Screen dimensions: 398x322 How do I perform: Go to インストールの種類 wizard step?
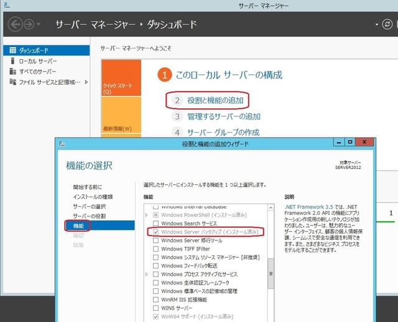93,197
